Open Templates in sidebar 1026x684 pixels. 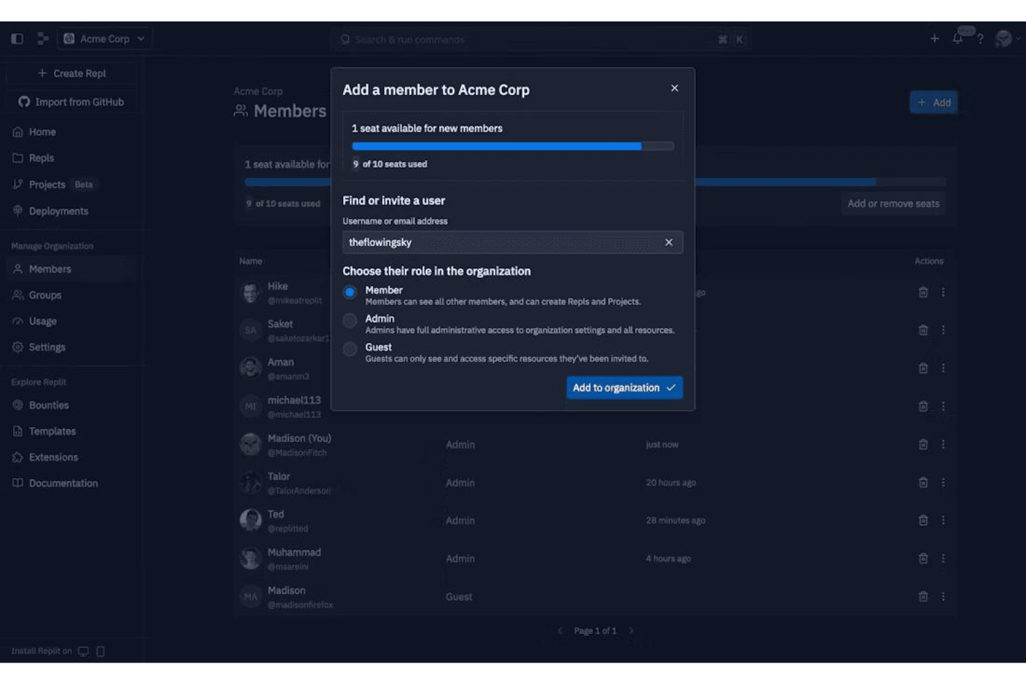pos(72,431)
